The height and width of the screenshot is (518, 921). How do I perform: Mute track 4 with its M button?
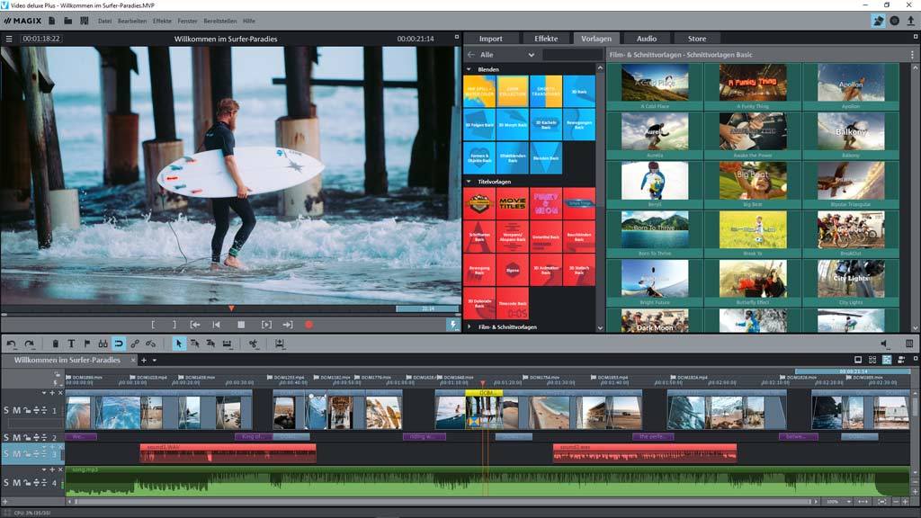pyautogui.click(x=16, y=482)
